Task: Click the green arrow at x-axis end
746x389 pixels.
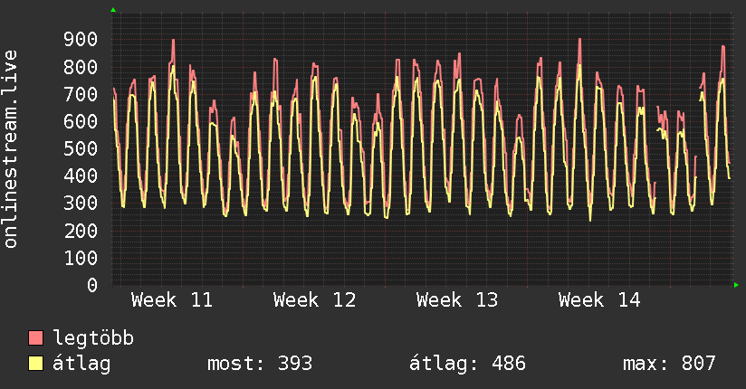Action: point(736,285)
